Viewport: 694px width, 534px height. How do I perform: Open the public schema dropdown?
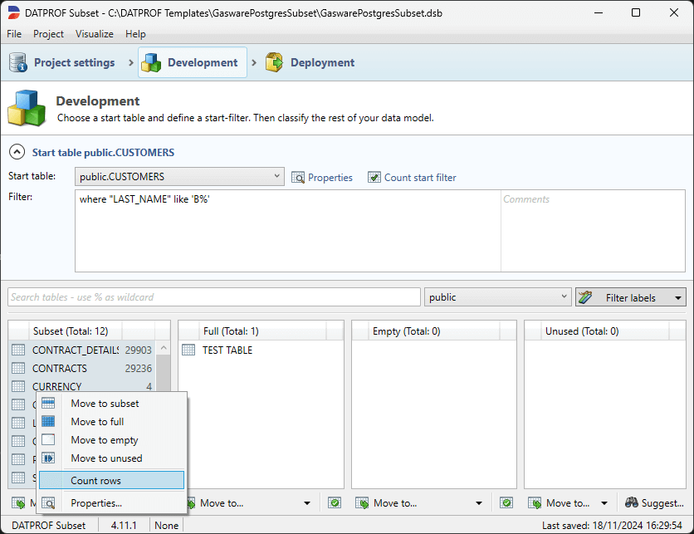pos(564,297)
